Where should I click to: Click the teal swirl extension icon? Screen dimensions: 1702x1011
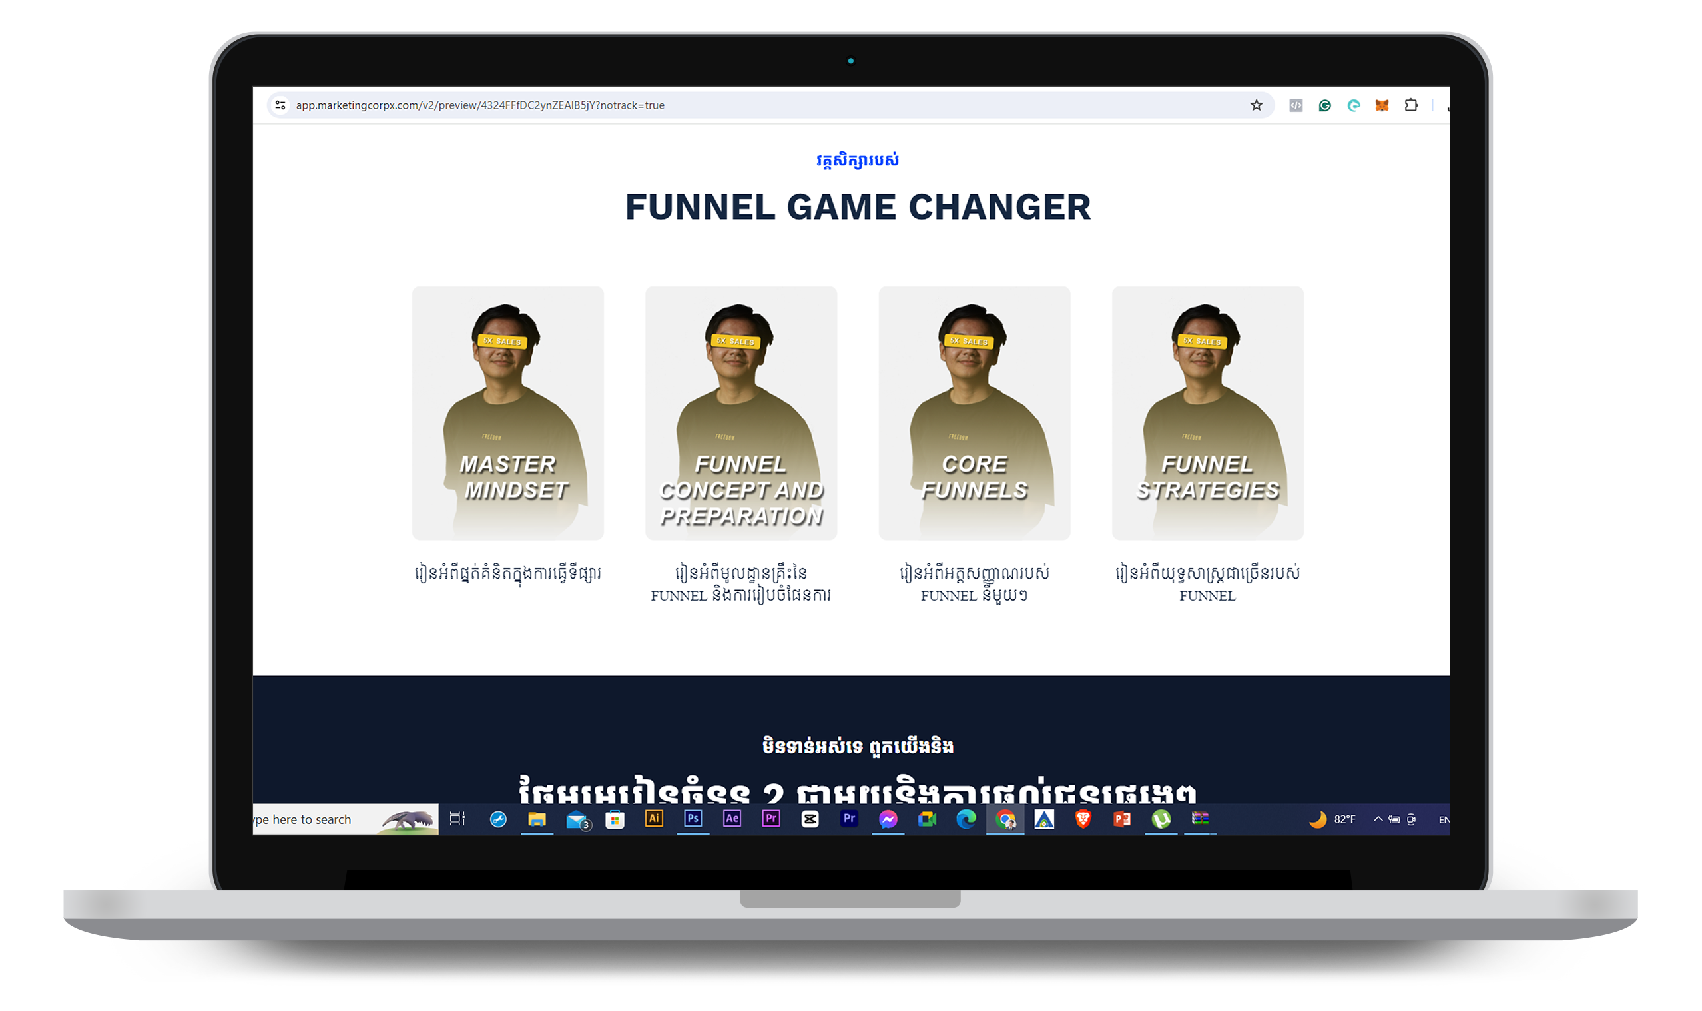(x=1352, y=105)
